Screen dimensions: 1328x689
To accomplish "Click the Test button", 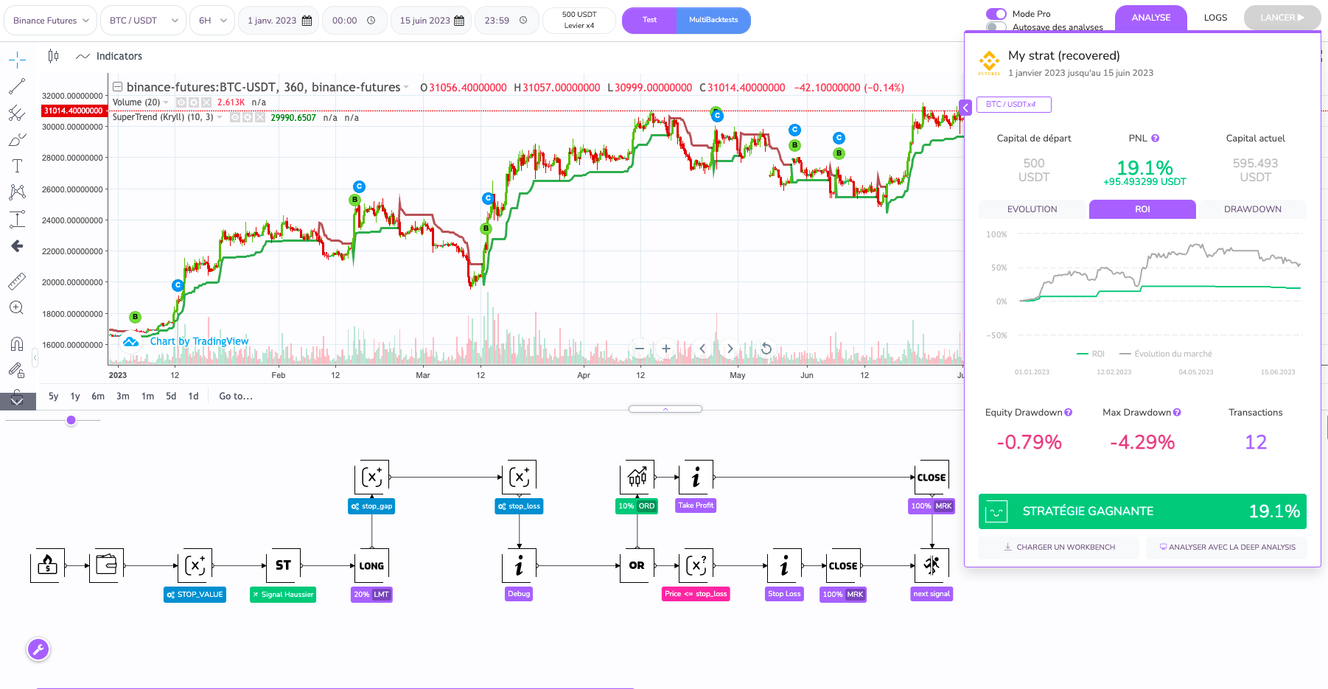I will click(649, 20).
